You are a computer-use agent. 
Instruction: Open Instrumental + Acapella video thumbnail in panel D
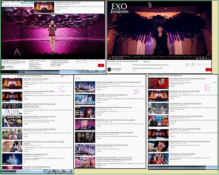[85, 125]
